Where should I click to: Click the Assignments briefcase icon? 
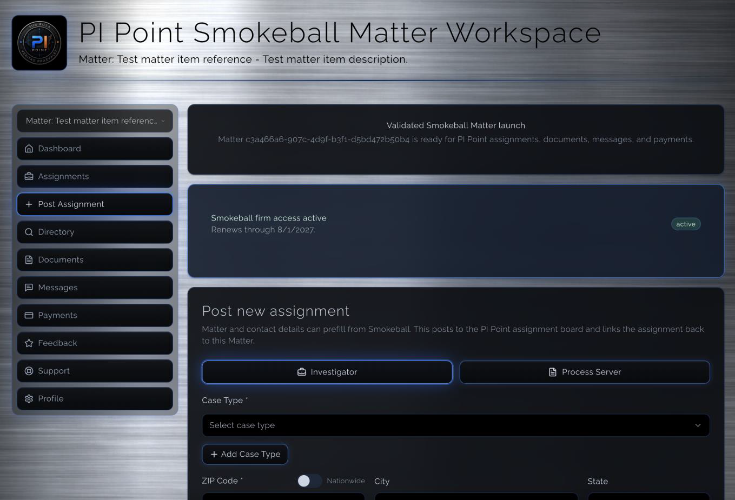point(29,176)
